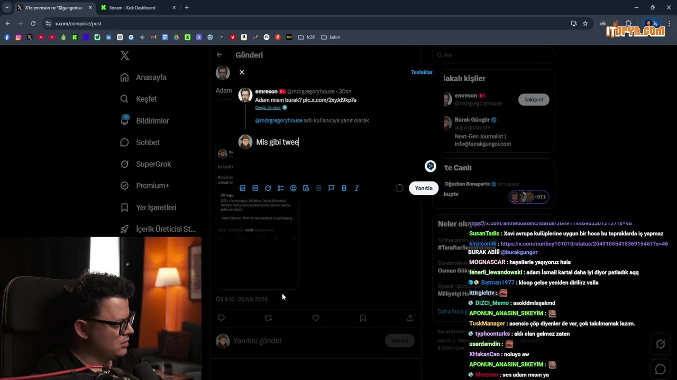Open the Gmail bookmark
Image resolution: width=677 pixels, height=380 pixels.
(153, 37)
